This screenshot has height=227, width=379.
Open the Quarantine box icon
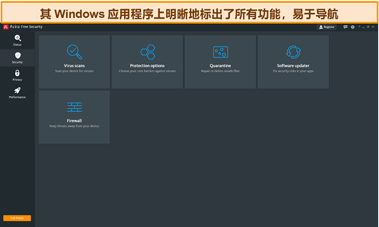click(220, 52)
